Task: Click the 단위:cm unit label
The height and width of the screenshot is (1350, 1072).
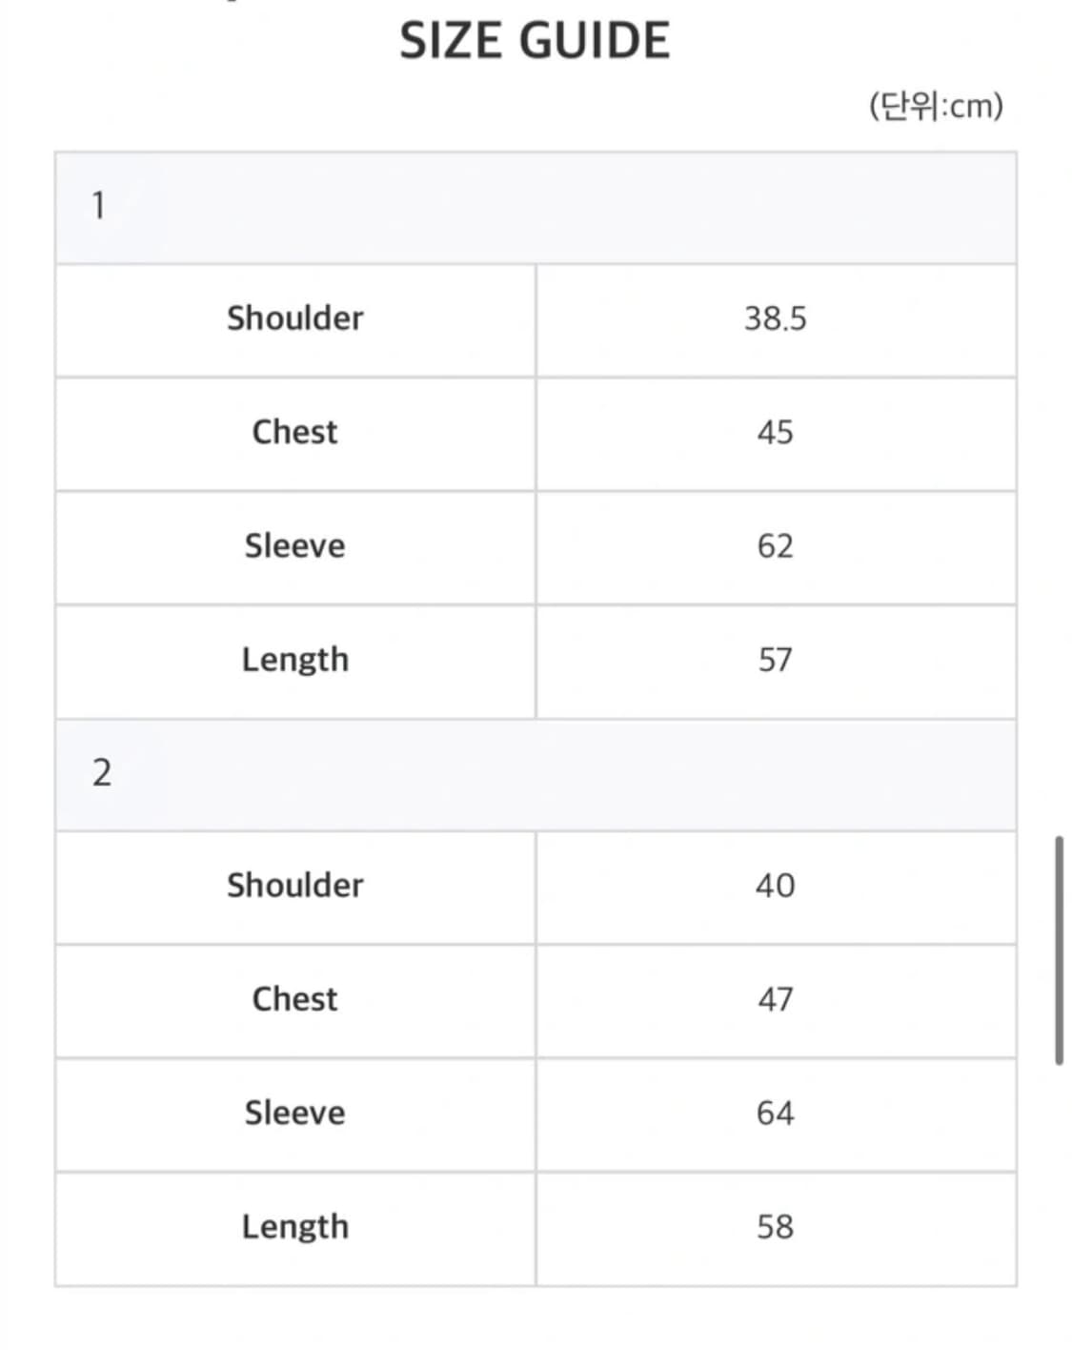Action: 936,106
